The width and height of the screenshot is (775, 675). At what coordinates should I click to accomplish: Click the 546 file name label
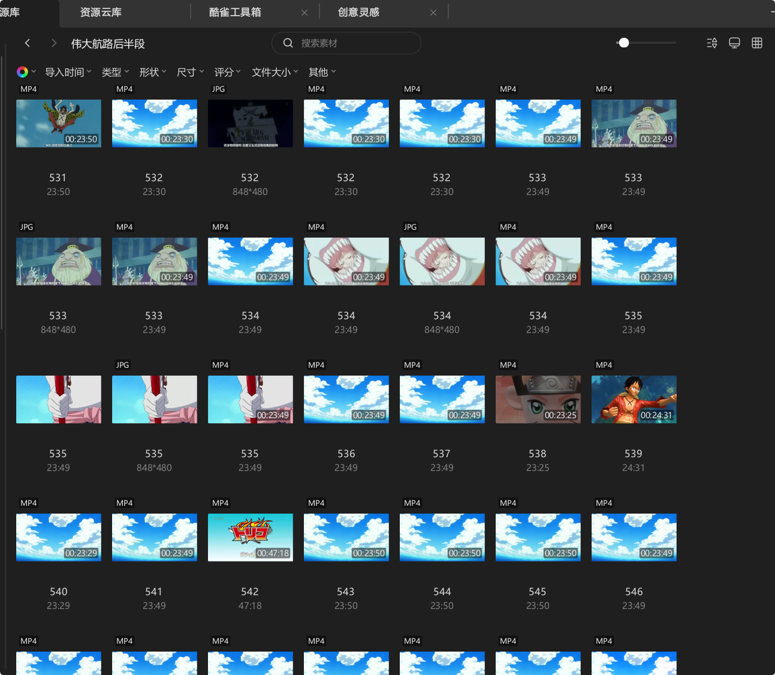point(634,592)
